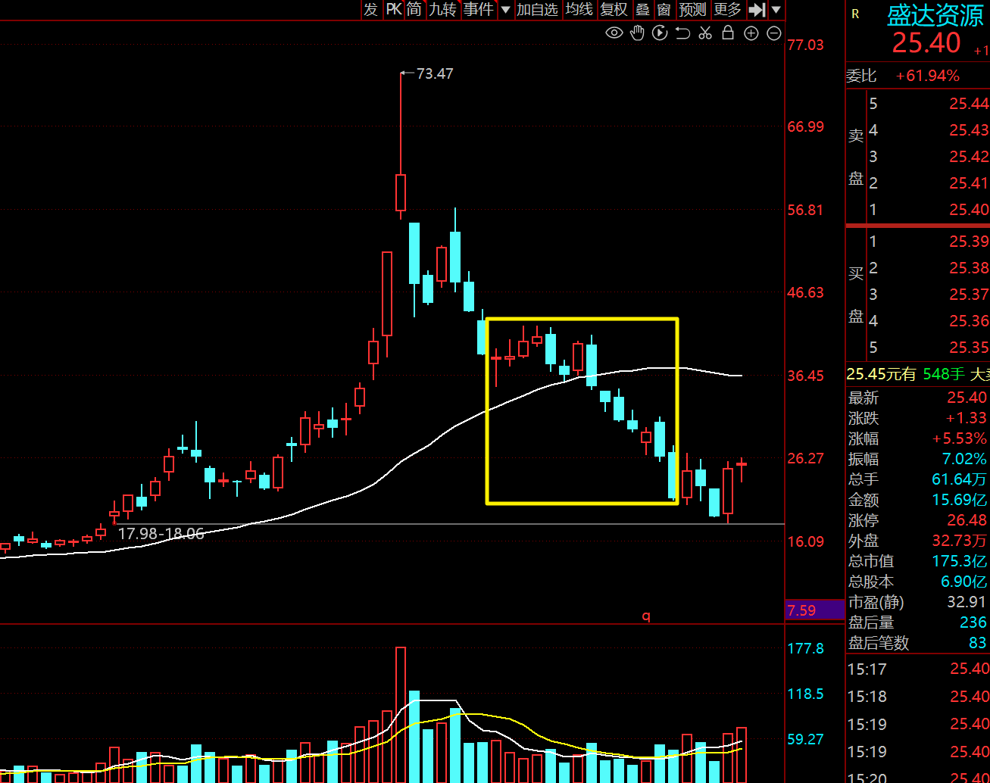990x783 pixels.
Task: Zoom out with the minus circle icon
Action: tap(774, 33)
